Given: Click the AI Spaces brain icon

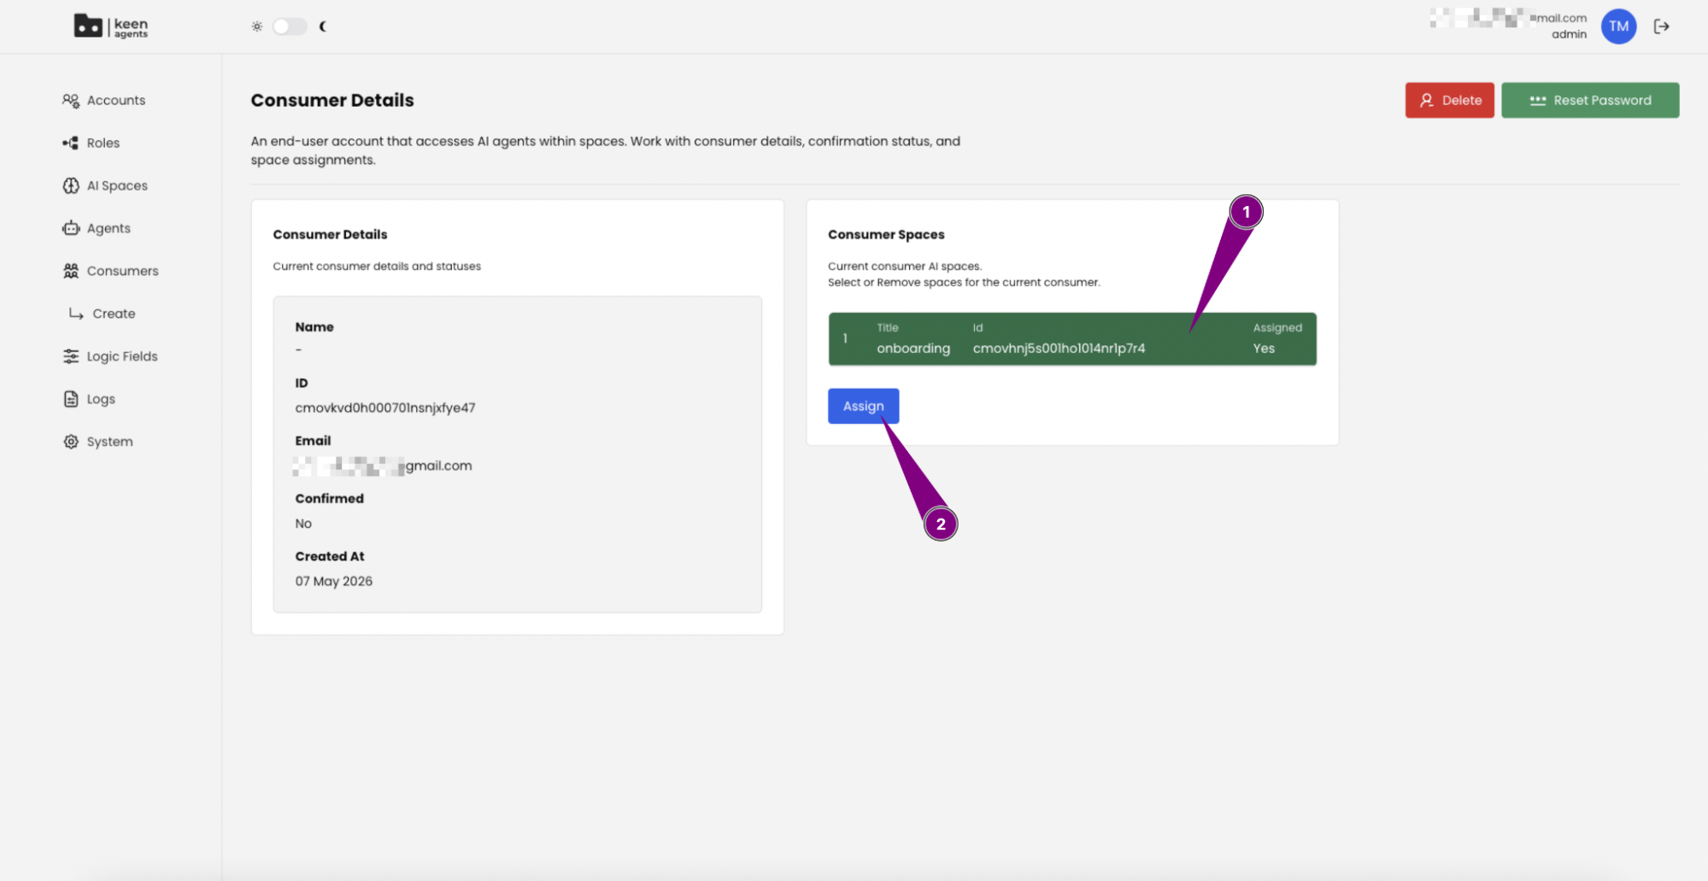Looking at the screenshot, I should pyautogui.click(x=71, y=185).
